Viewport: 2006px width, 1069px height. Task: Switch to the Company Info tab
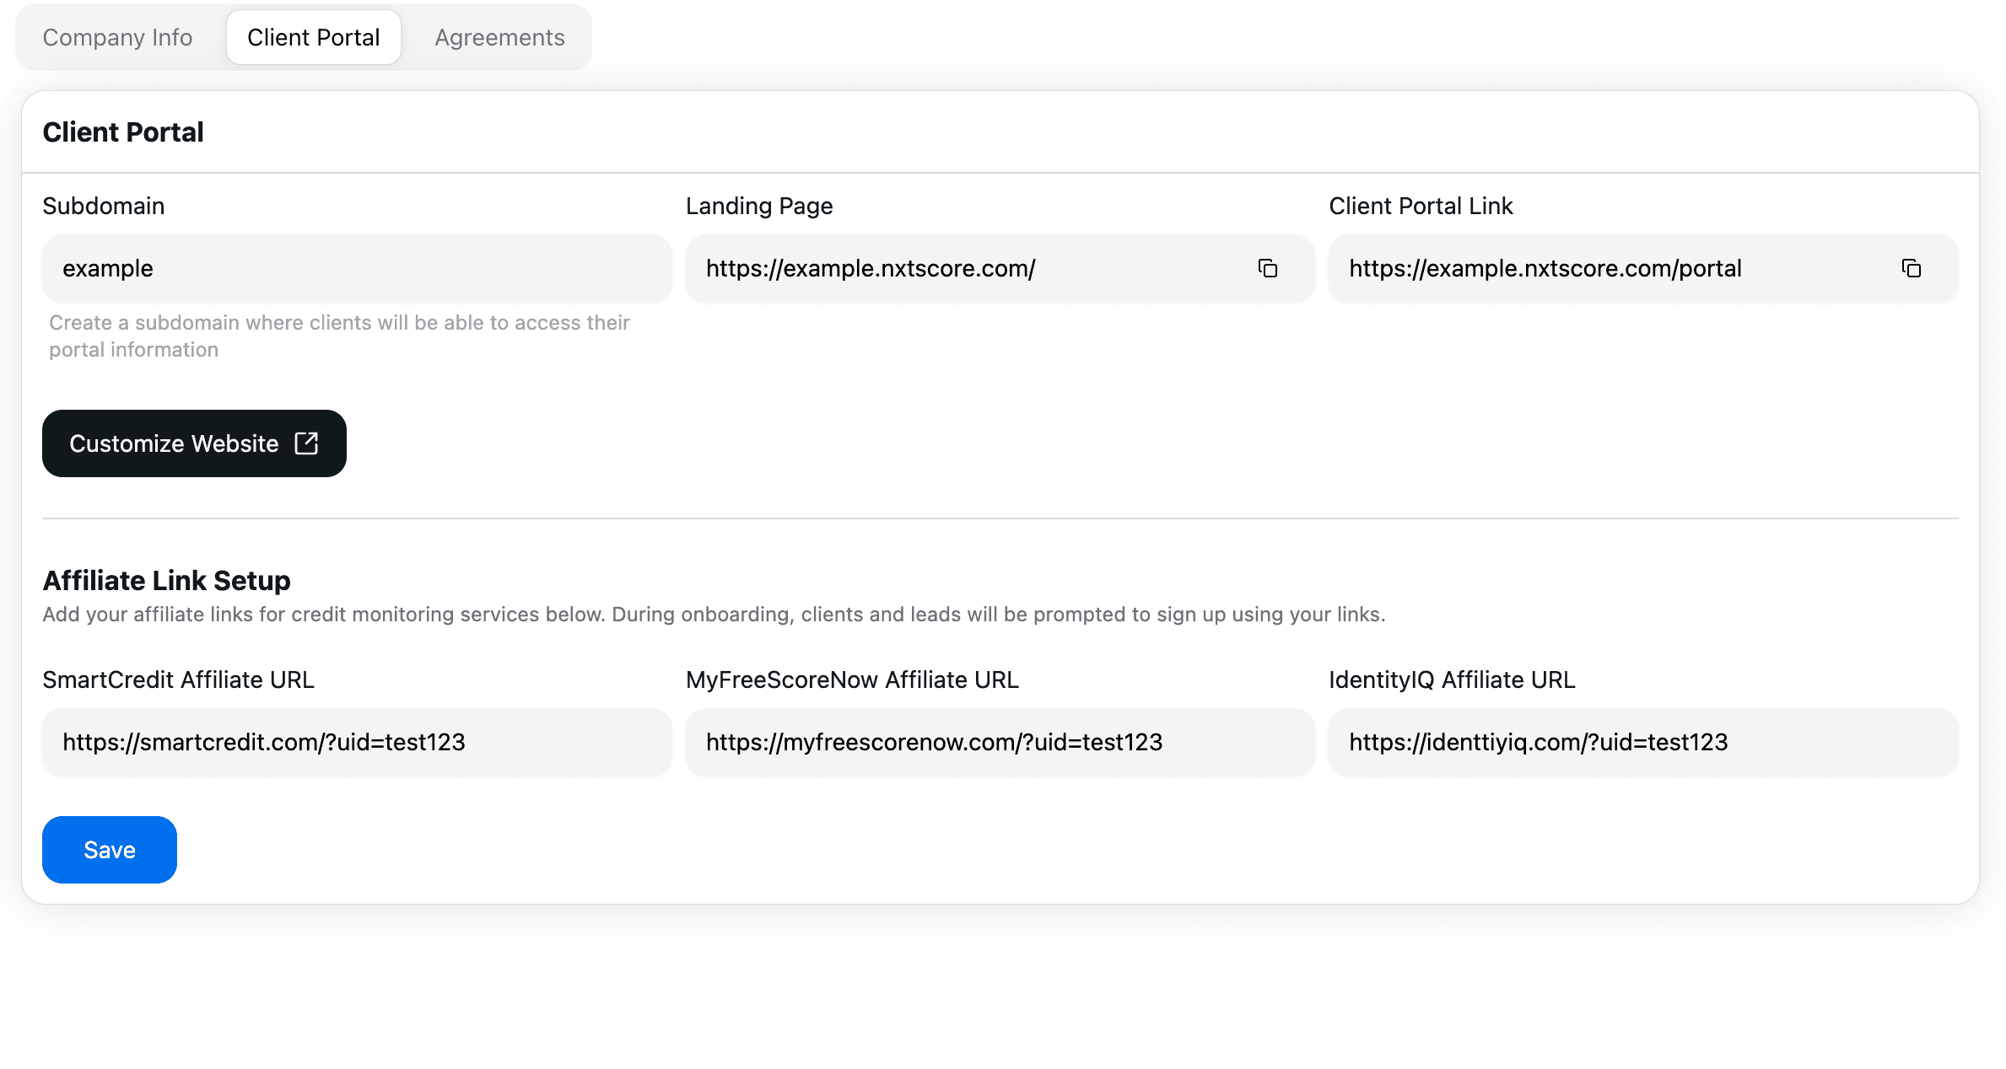tap(117, 37)
